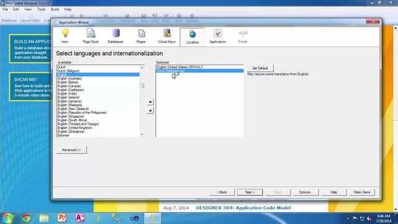The image size is (398, 224).
Task: Open the Tools menu
Action: (x=42, y=9)
